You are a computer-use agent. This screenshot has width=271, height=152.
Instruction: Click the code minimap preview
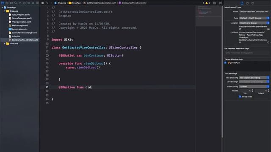coord(208,16)
